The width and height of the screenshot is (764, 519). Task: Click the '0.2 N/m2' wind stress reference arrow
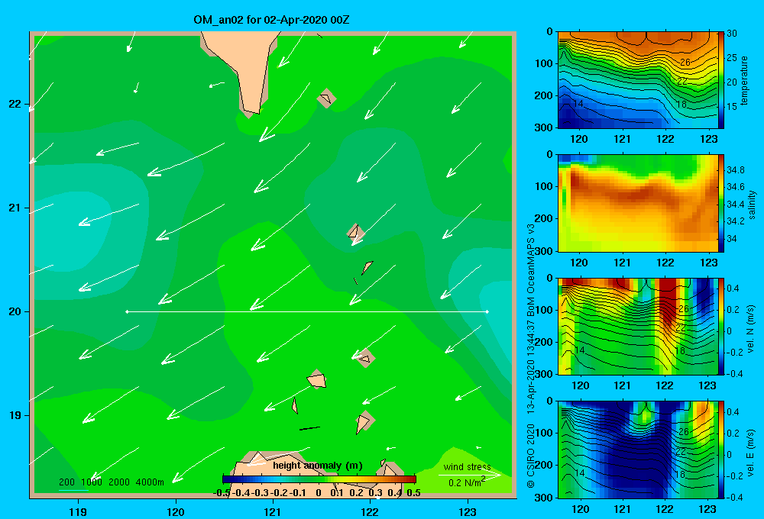coord(469,475)
